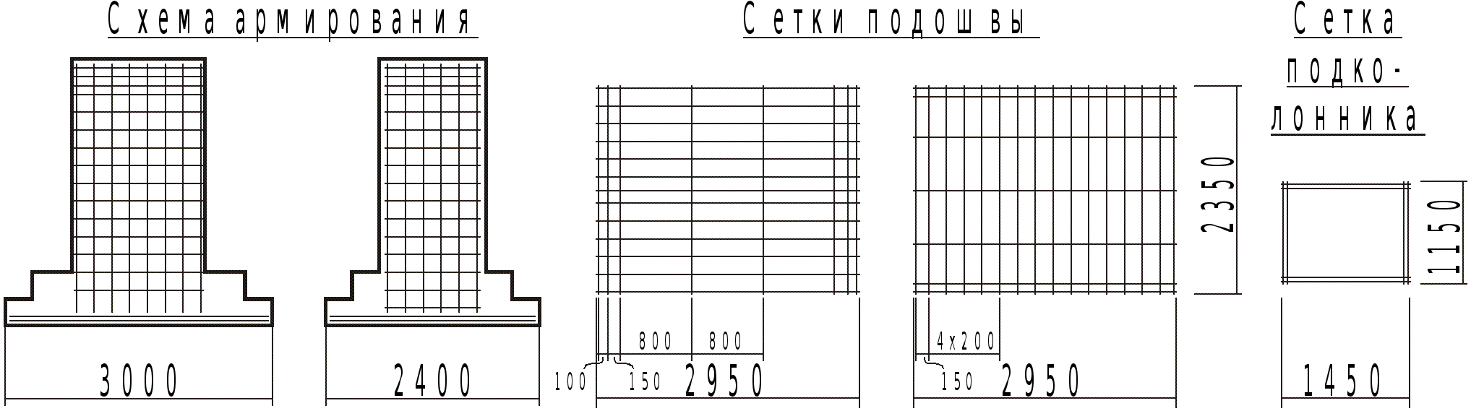Screen dimensions: 1471x411
Task: Pick the 2950 dimension under the right sole mesh
Action: pyautogui.click(x=1041, y=381)
